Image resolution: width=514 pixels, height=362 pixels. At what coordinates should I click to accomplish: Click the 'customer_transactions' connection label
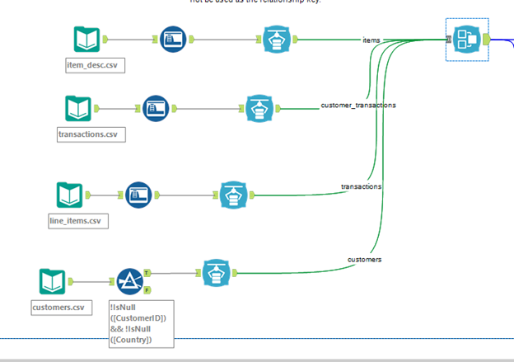[358, 106]
